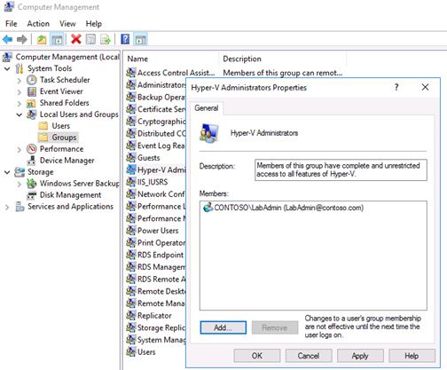
Task: Click the OK button
Action: 257,356
